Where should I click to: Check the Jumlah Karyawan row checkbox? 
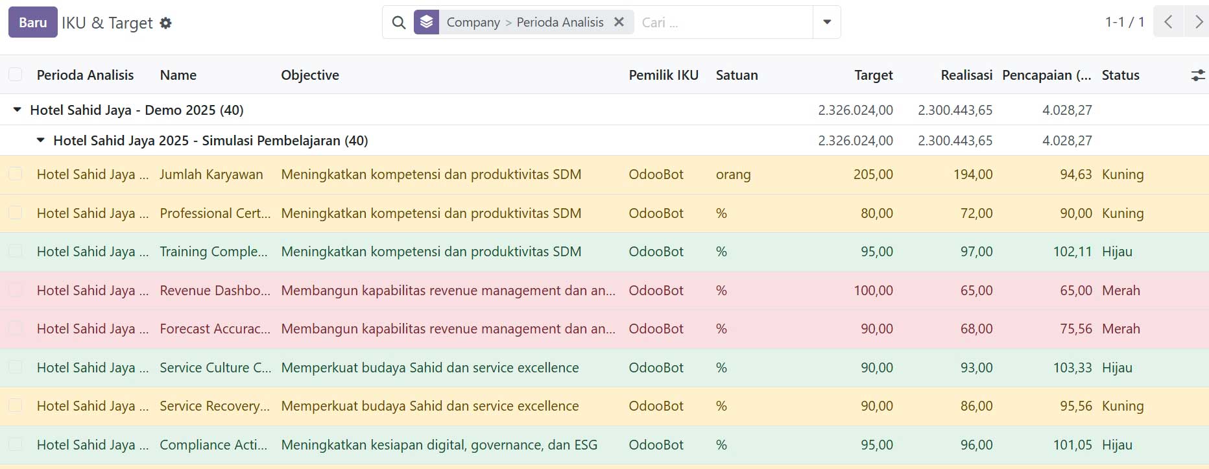point(16,174)
